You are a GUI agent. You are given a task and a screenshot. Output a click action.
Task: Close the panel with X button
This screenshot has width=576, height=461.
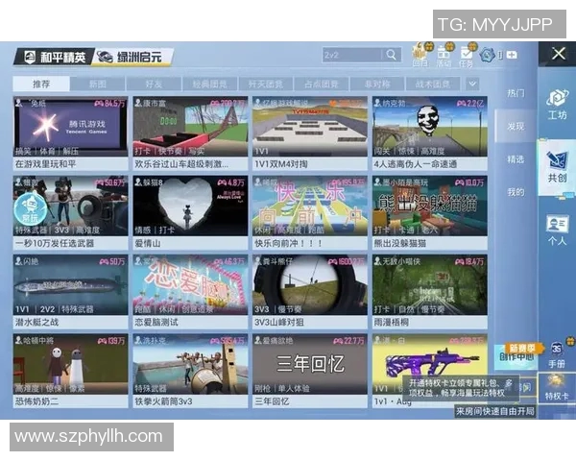pyautogui.click(x=557, y=54)
